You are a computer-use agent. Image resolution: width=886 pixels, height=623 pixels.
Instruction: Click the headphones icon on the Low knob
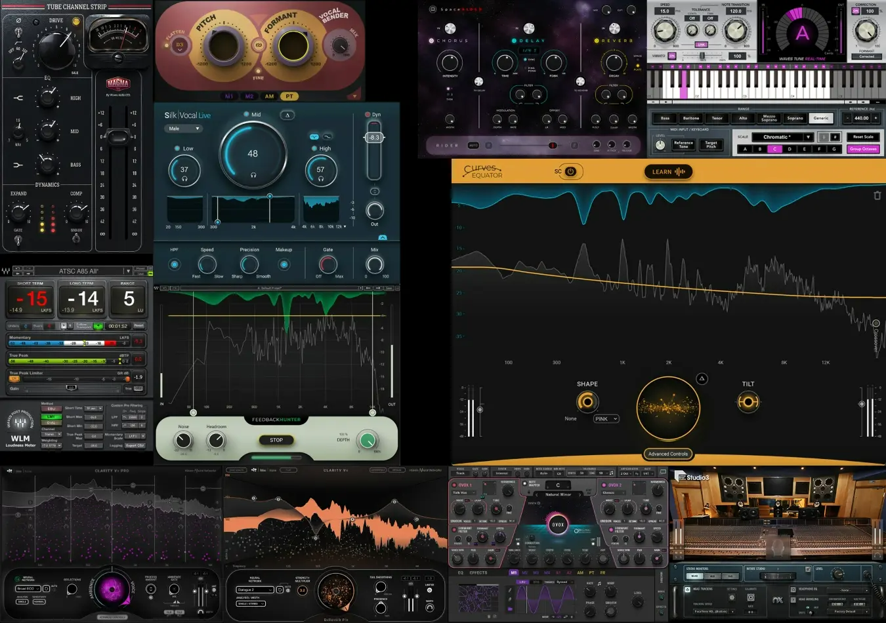click(x=184, y=179)
